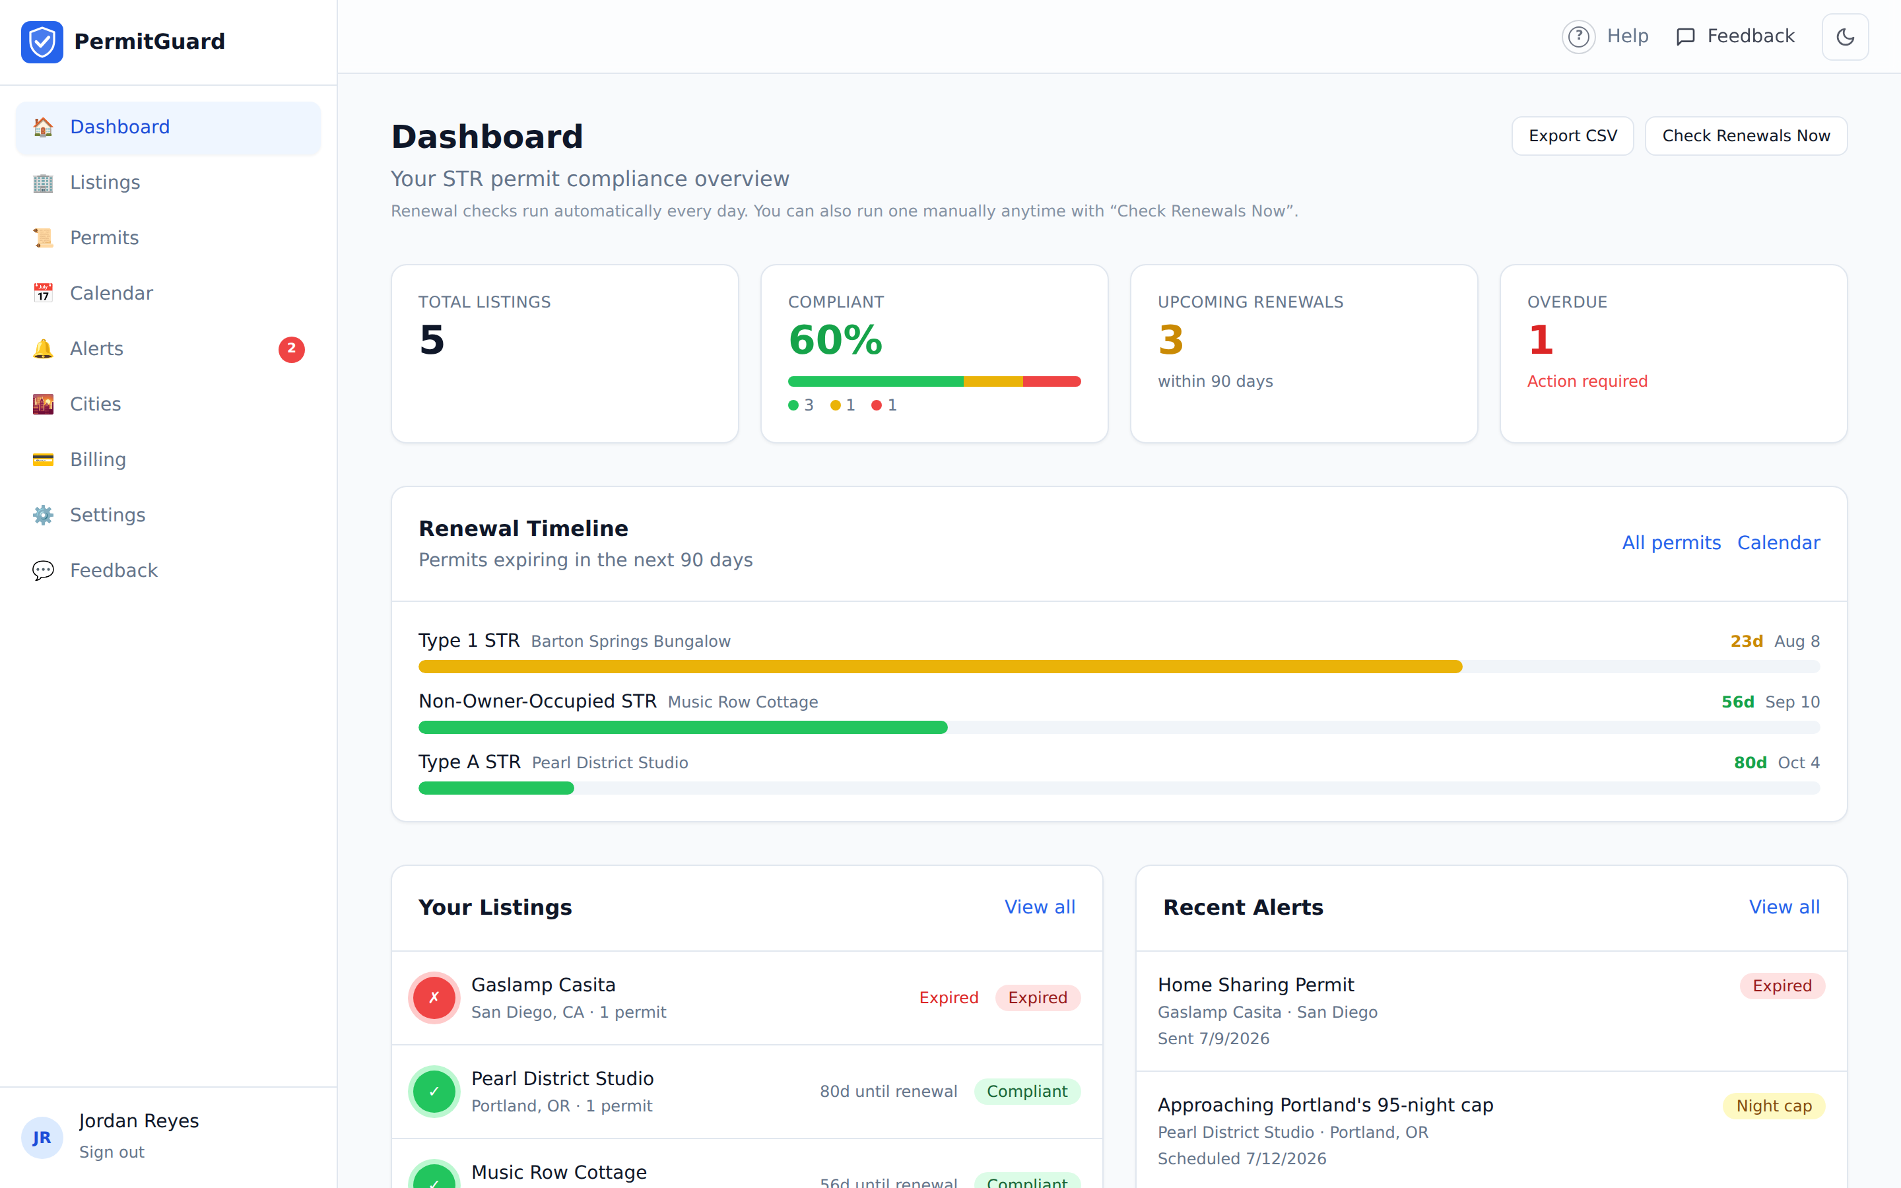Click the JR user avatar

(42, 1138)
